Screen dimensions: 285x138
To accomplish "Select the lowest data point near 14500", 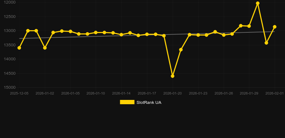I will click(x=172, y=76).
